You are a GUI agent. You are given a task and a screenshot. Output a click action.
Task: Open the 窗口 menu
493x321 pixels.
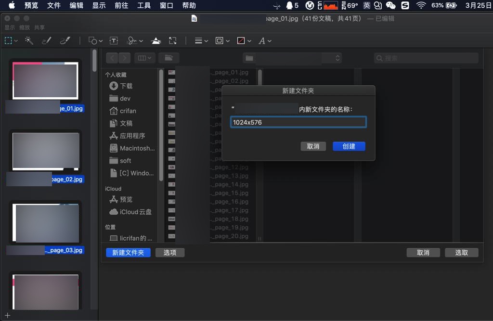166,5
